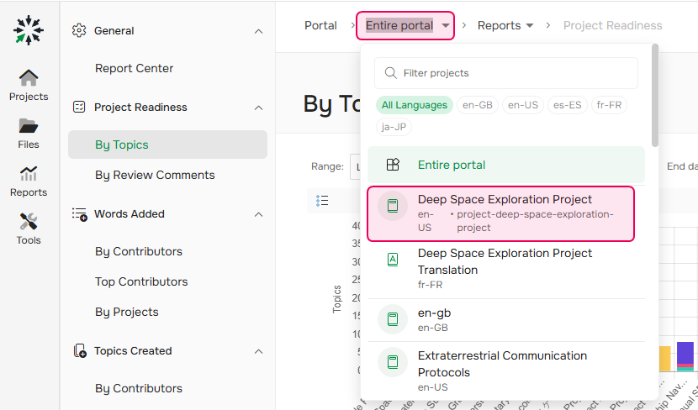The width and height of the screenshot is (698, 410).
Task: Click the portal logo at top left
Action: click(x=29, y=30)
